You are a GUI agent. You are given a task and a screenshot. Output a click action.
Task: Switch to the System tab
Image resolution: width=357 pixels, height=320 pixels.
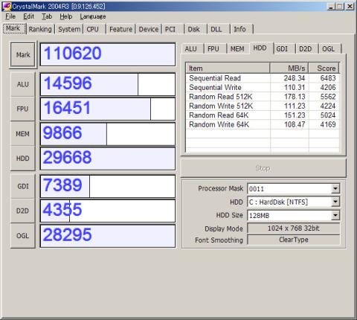[69, 29]
